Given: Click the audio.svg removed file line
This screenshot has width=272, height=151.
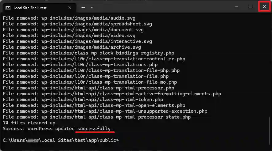Looking at the screenshot, I should pyautogui.click(x=69, y=18).
